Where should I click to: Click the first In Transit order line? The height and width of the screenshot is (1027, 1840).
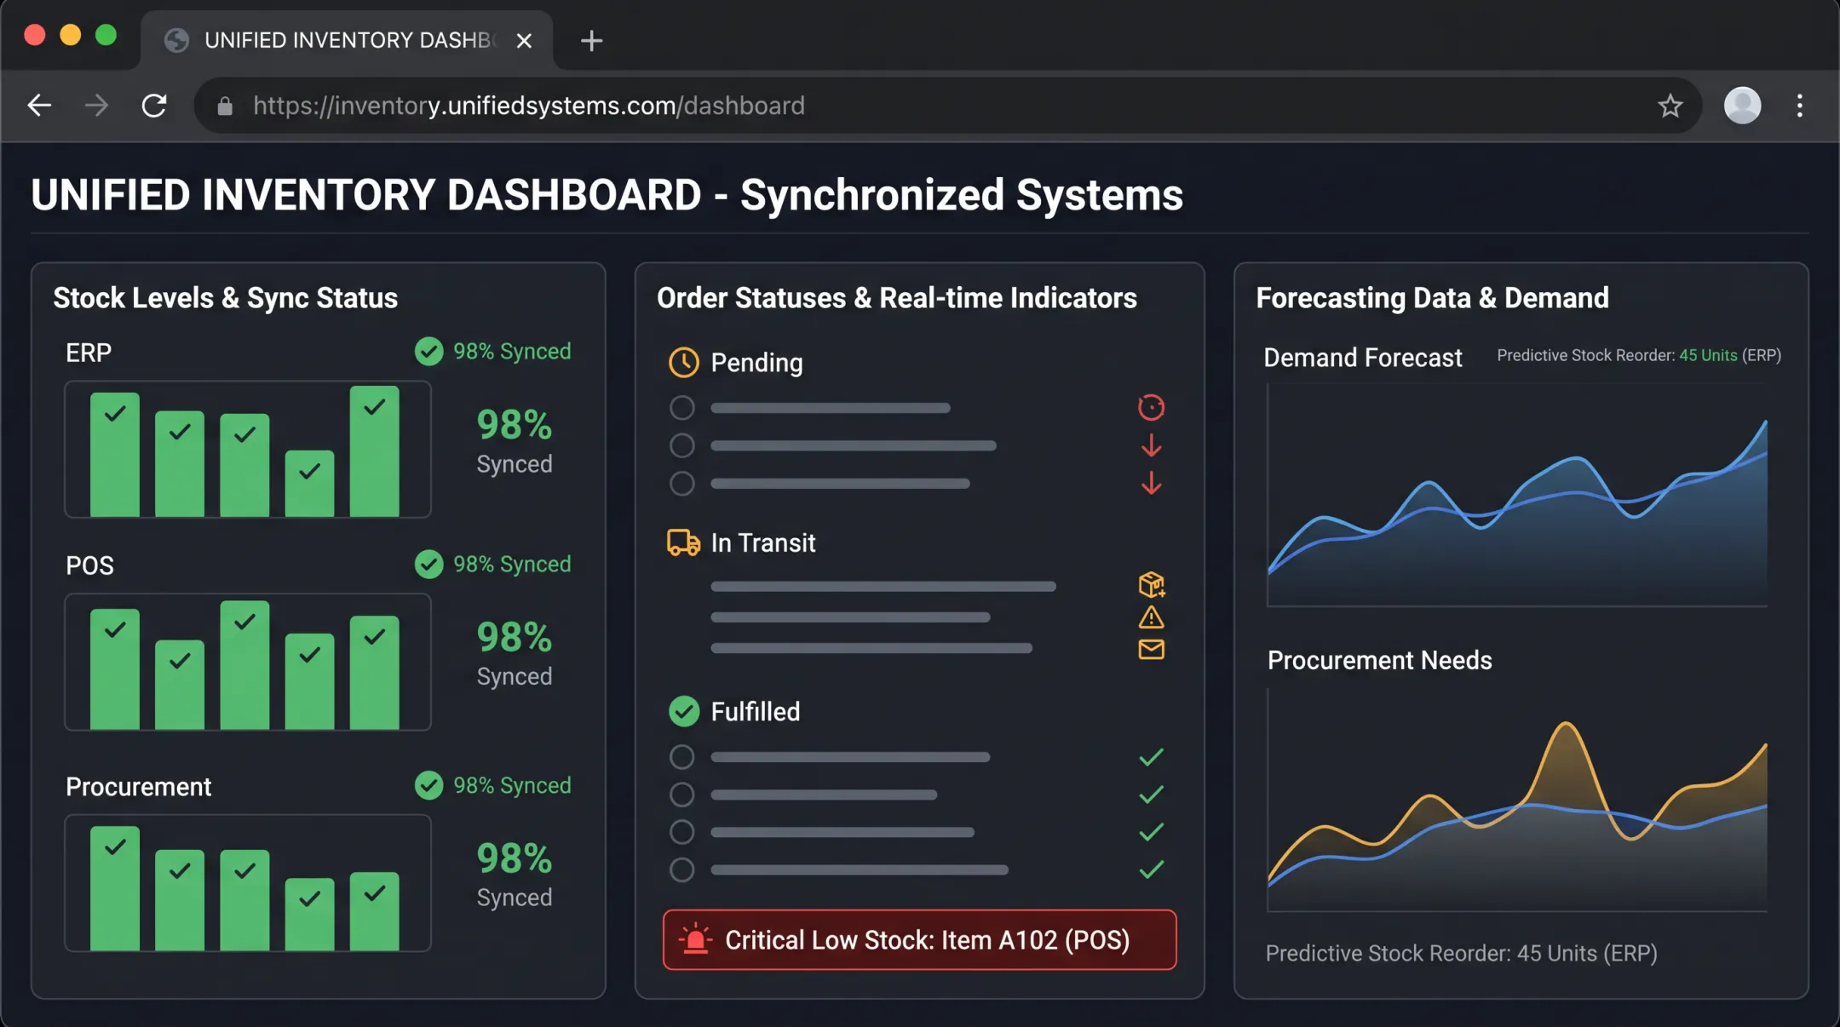(x=883, y=586)
